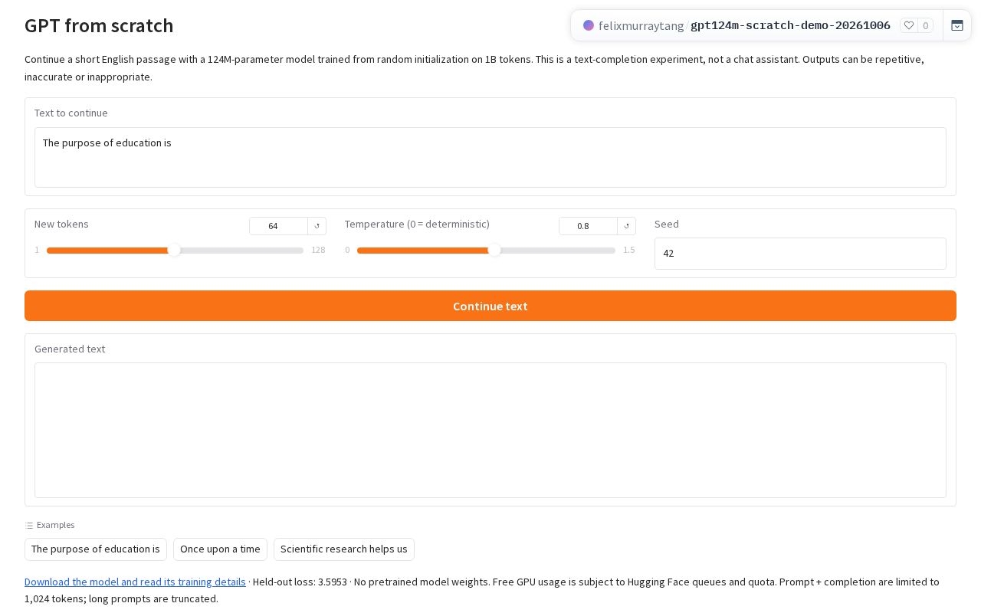Click slider maximum value '1.5'

pos(629,250)
